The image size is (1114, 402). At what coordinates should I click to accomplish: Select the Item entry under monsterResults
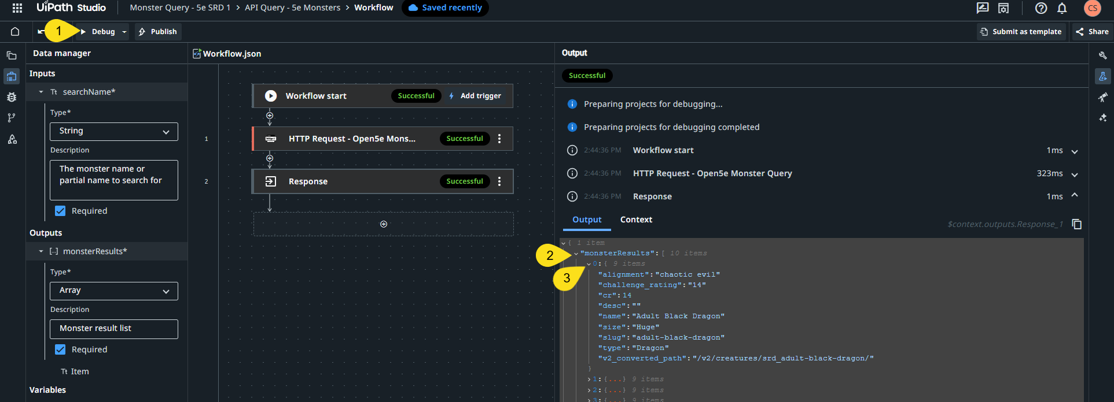coord(75,371)
